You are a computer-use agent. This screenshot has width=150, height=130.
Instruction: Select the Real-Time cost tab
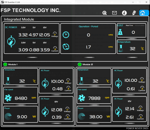point(129,25)
